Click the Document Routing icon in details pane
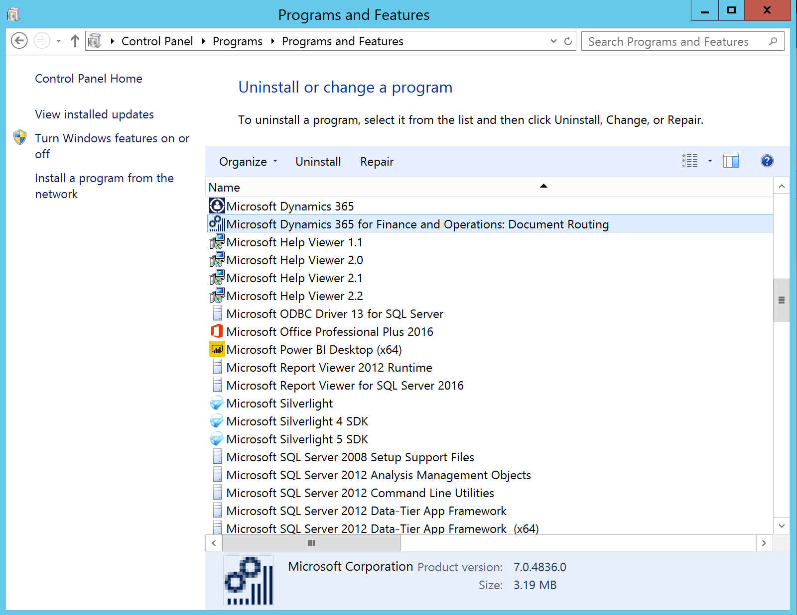Image resolution: width=797 pixels, height=615 pixels. pos(249,581)
